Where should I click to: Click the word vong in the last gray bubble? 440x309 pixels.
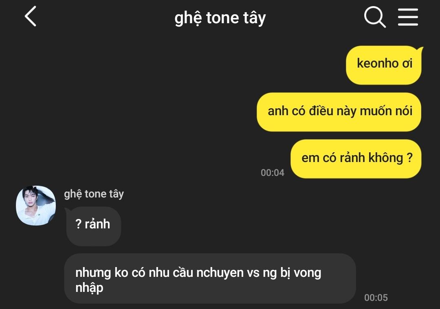coord(307,273)
